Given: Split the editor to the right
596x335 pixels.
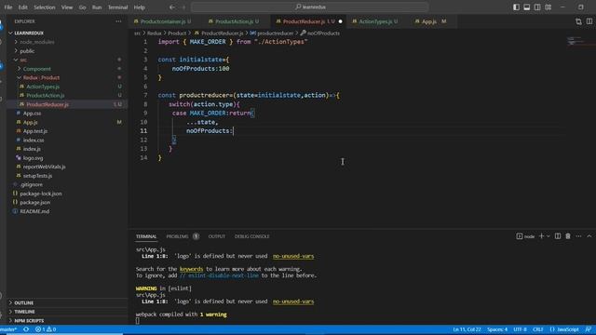Looking at the screenshot, I should pyautogui.click(x=589, y=21).
